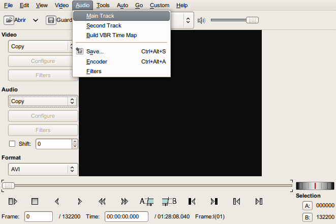Screen dimensions: 336x224
Task: Click the volume slider handle
Action: click(x=252, y=20)
